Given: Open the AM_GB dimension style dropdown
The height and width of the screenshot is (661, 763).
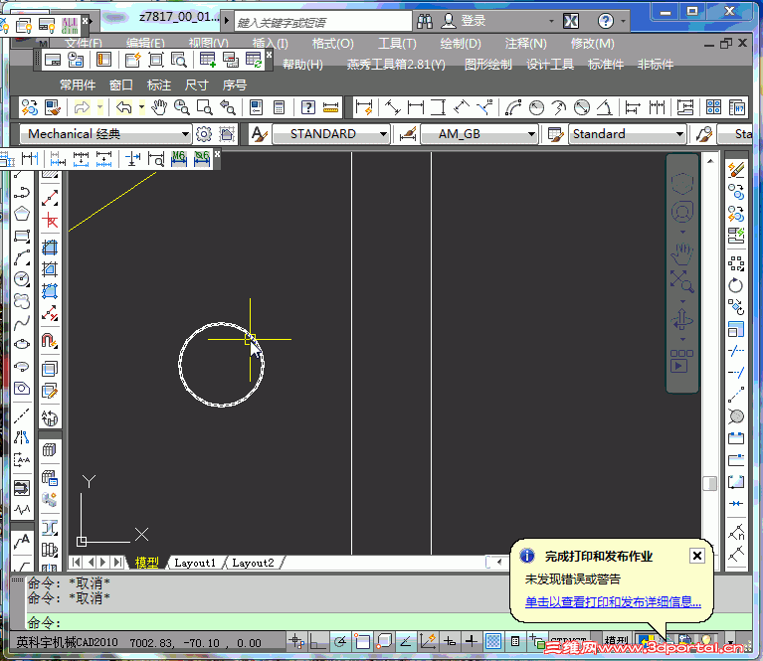Looking at the screenshot, I should coord(531,134).
